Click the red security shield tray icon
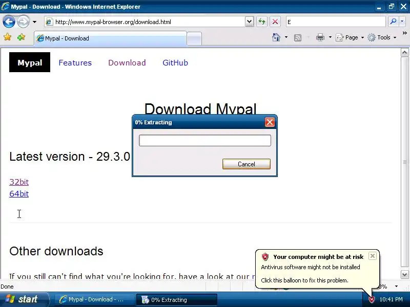The image size is (410, 307). coord(371,299)
